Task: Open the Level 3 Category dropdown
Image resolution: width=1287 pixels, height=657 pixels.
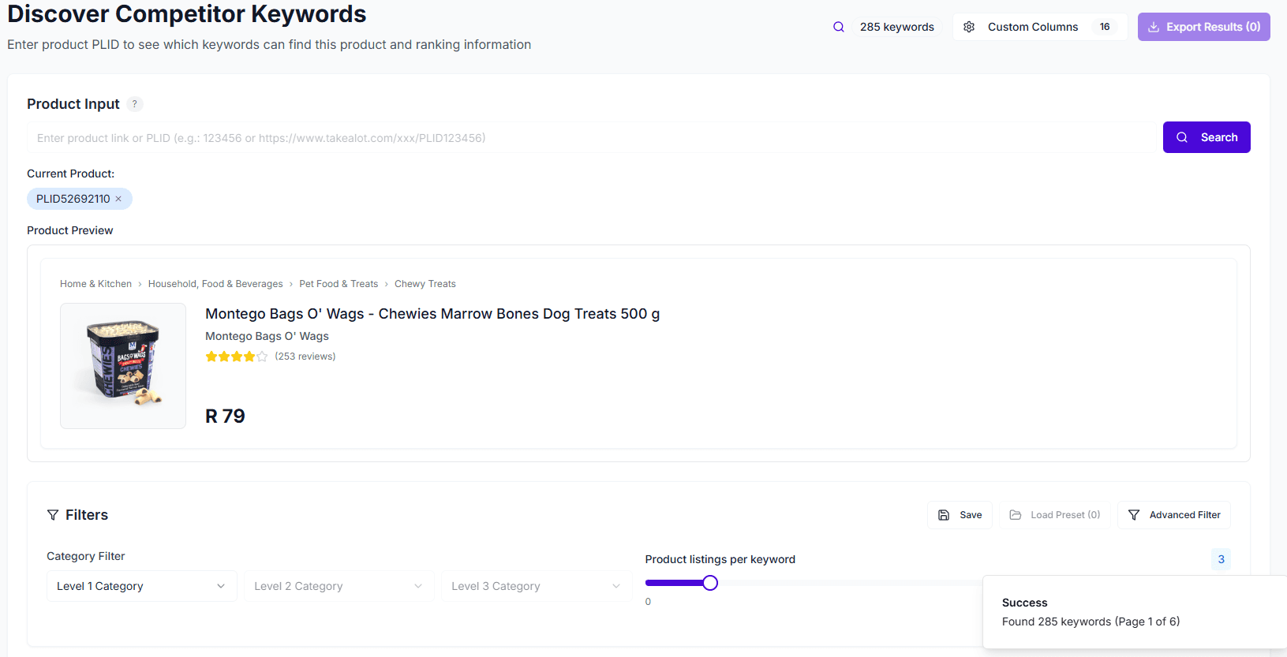Action: 536,586
